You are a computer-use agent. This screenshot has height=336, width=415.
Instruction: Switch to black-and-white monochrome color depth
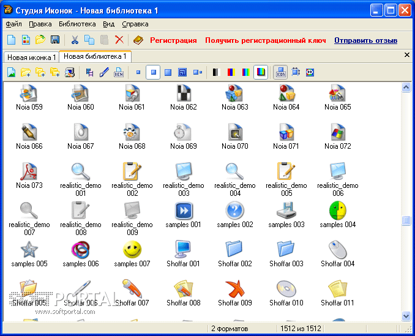[x=216, y=72]
